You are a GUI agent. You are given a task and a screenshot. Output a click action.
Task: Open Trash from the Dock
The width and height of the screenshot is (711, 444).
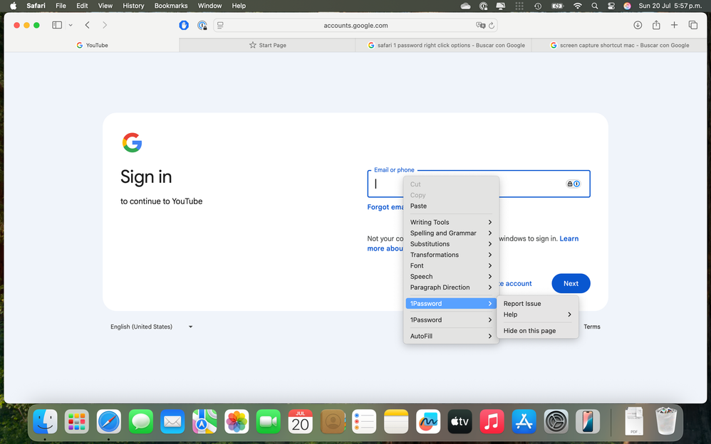click(x=666, y=421)
